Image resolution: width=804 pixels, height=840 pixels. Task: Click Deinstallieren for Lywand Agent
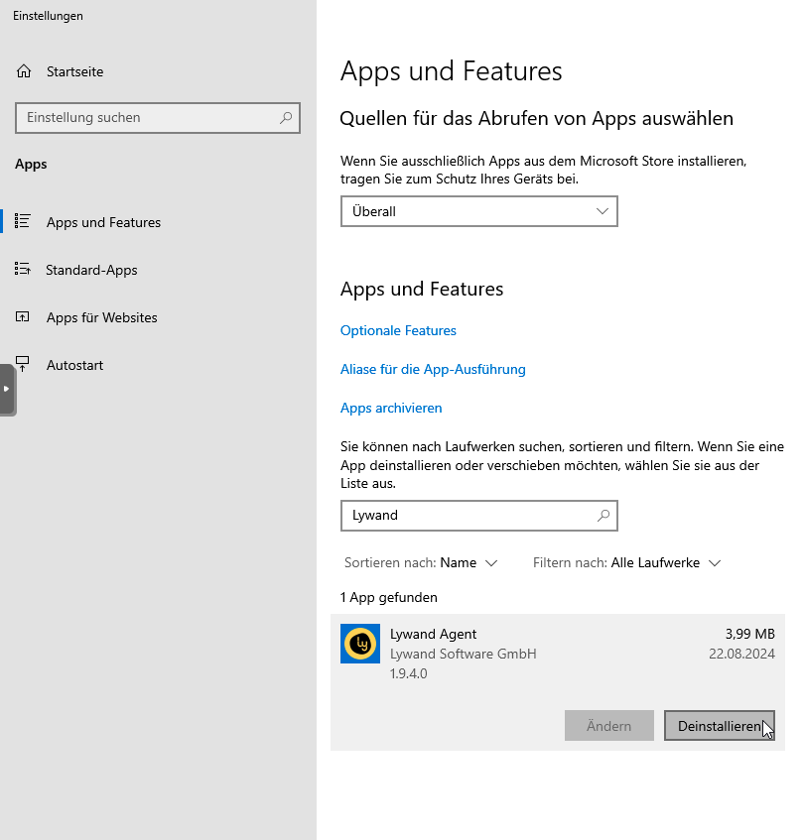coord(720,726)
